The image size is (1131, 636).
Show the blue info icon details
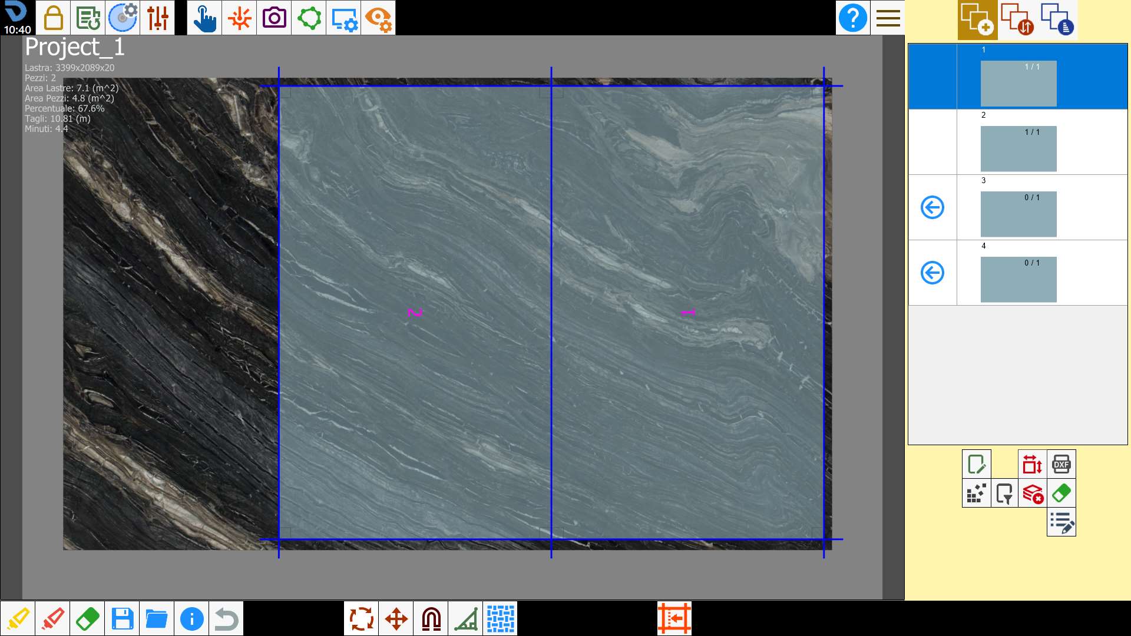click(191, 618)
